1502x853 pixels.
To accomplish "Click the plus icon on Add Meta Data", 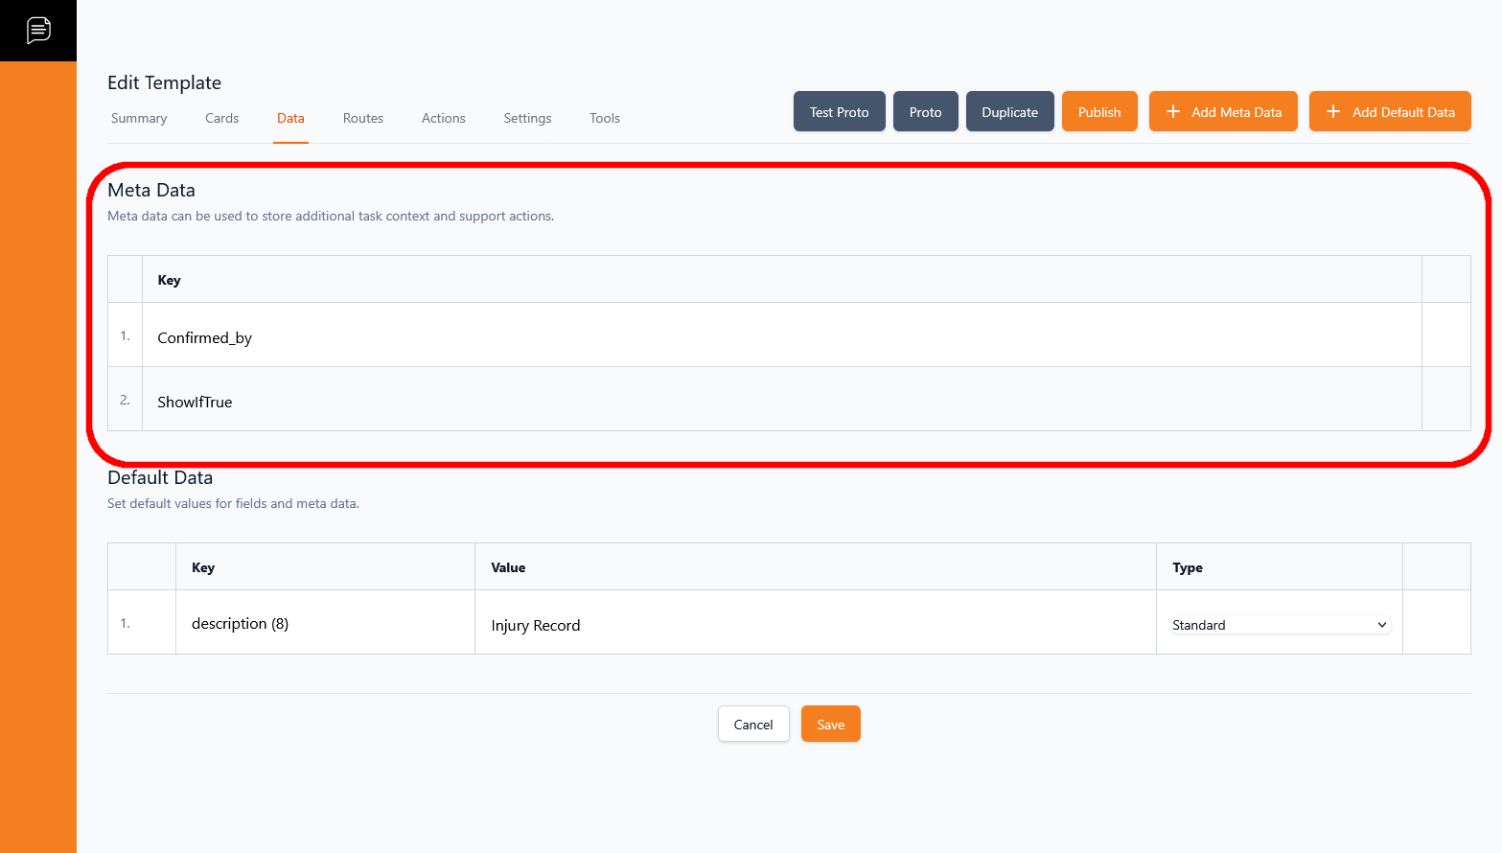I will (1172, 112).
